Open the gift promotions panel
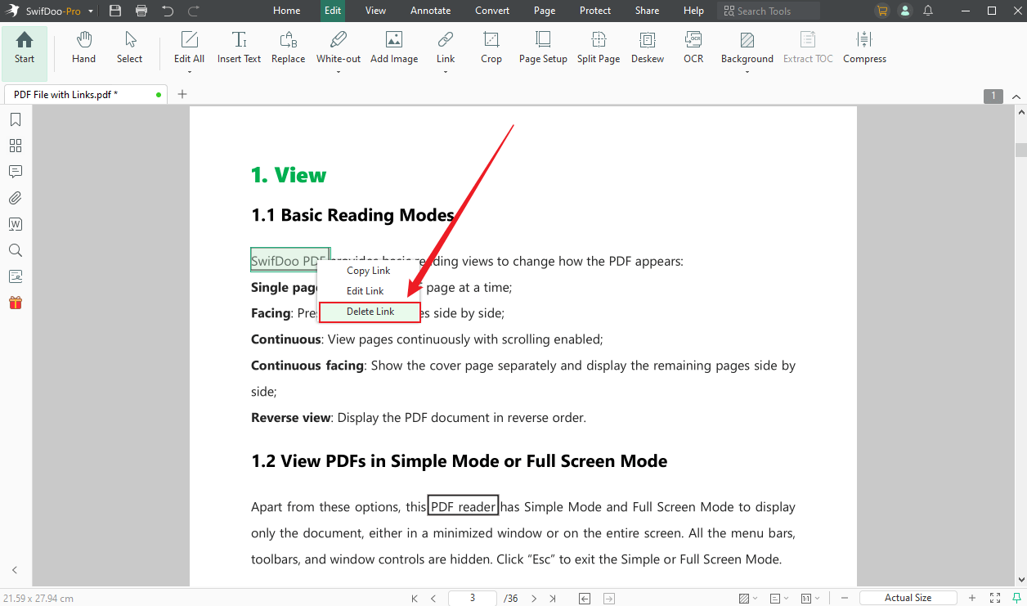 (x=15, y=303)
